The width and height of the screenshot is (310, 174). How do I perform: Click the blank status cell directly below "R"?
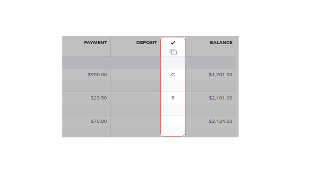pos(173,109)
